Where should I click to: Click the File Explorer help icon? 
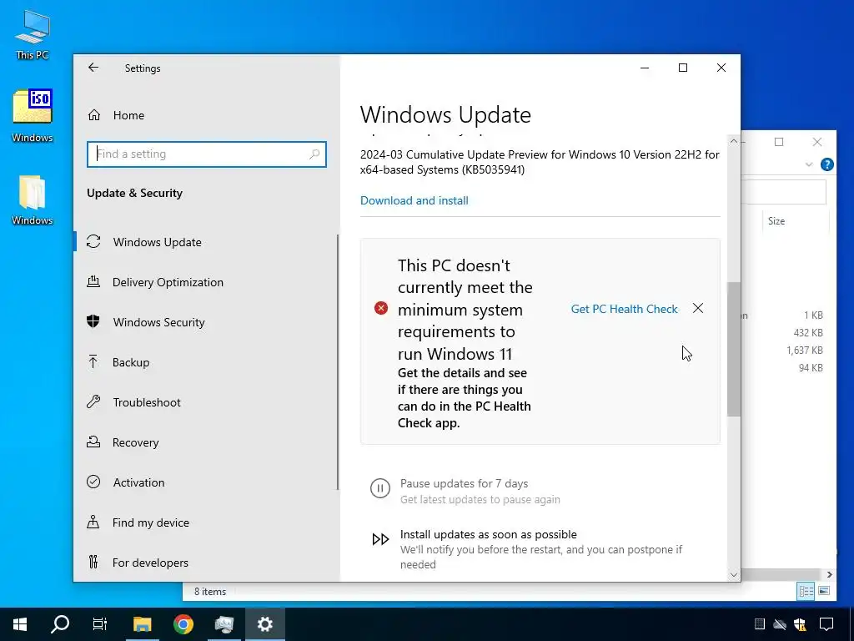pos(826,164)
